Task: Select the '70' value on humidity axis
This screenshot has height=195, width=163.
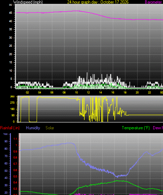Action: pyautogui.click(x=6, y=156)
